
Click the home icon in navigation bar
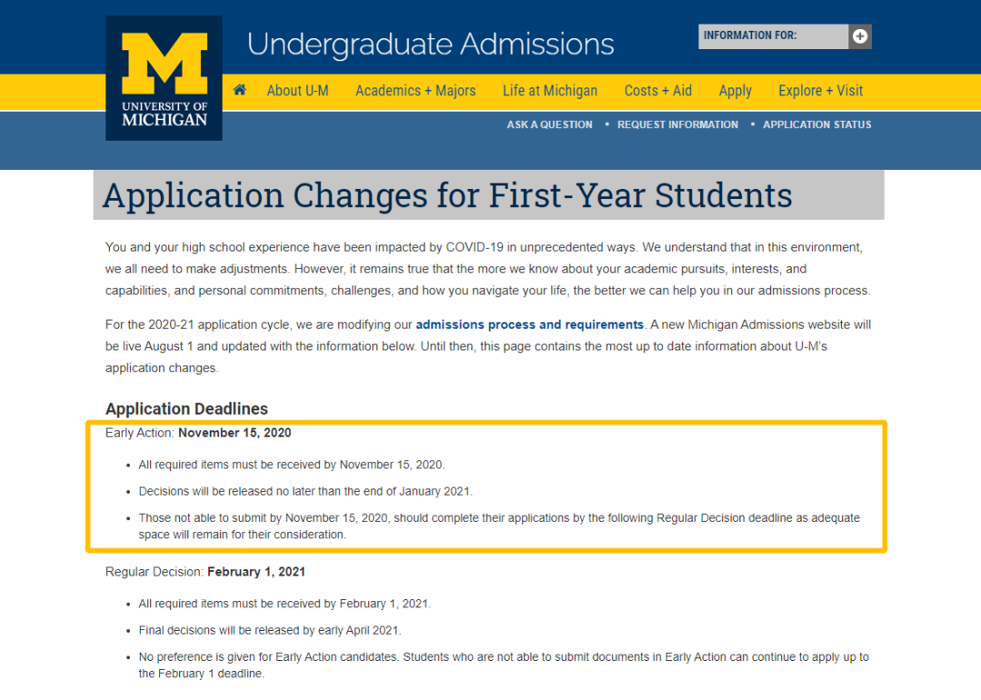tap(240, 90)
